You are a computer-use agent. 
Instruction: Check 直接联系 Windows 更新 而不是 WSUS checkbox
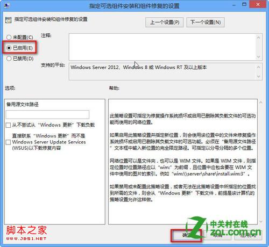(x=8, y=142)
